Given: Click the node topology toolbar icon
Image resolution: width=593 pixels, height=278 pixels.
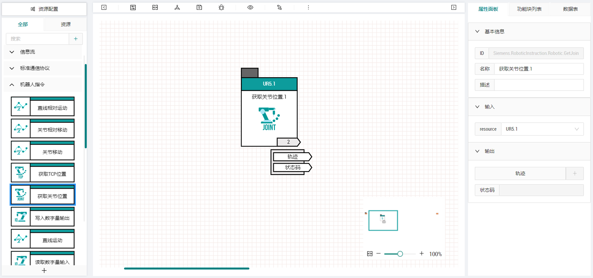Looking at the screenshot, I should click(177, 8).
